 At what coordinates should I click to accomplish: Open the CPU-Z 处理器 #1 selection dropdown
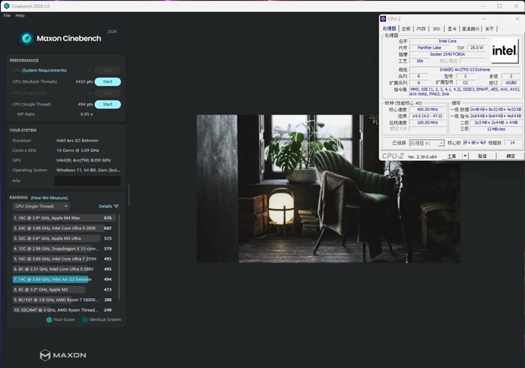tap(427, 143)
